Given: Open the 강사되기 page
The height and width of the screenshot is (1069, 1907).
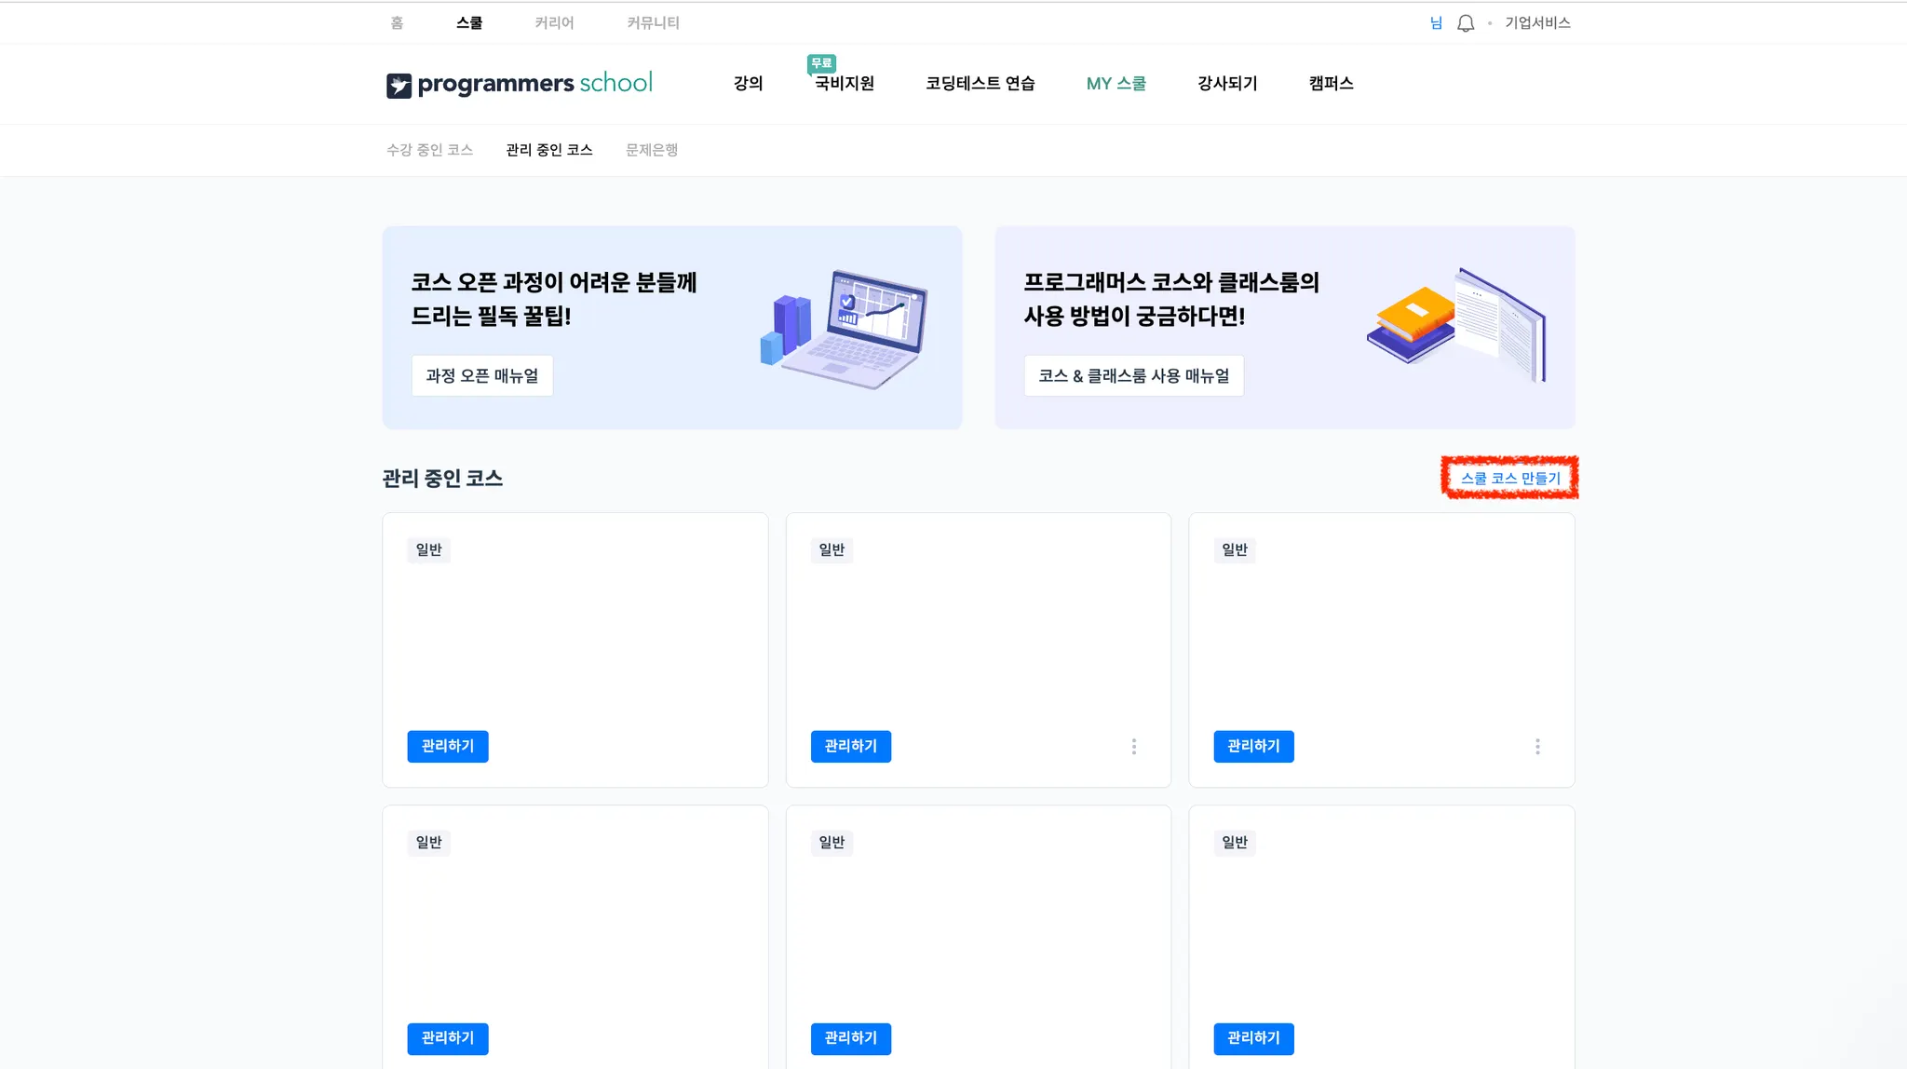Looking at the screenshot, I should coord(1226,84).
